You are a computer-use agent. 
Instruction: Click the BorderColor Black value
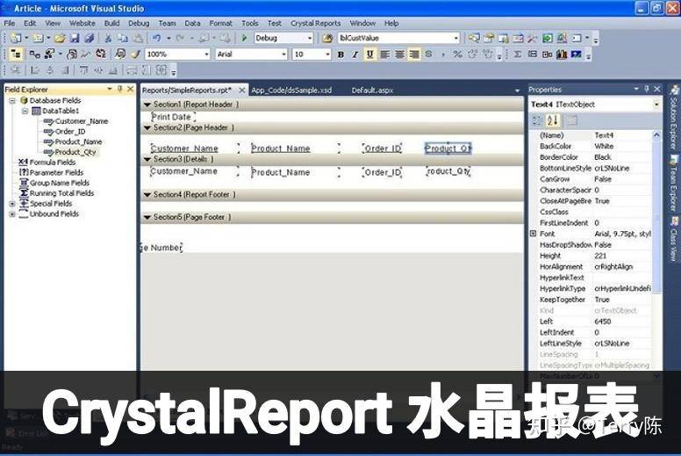click(x=621, y=157)
